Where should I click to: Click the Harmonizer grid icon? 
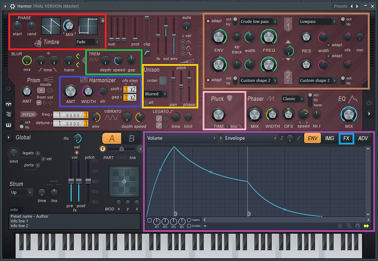(84, 80)
